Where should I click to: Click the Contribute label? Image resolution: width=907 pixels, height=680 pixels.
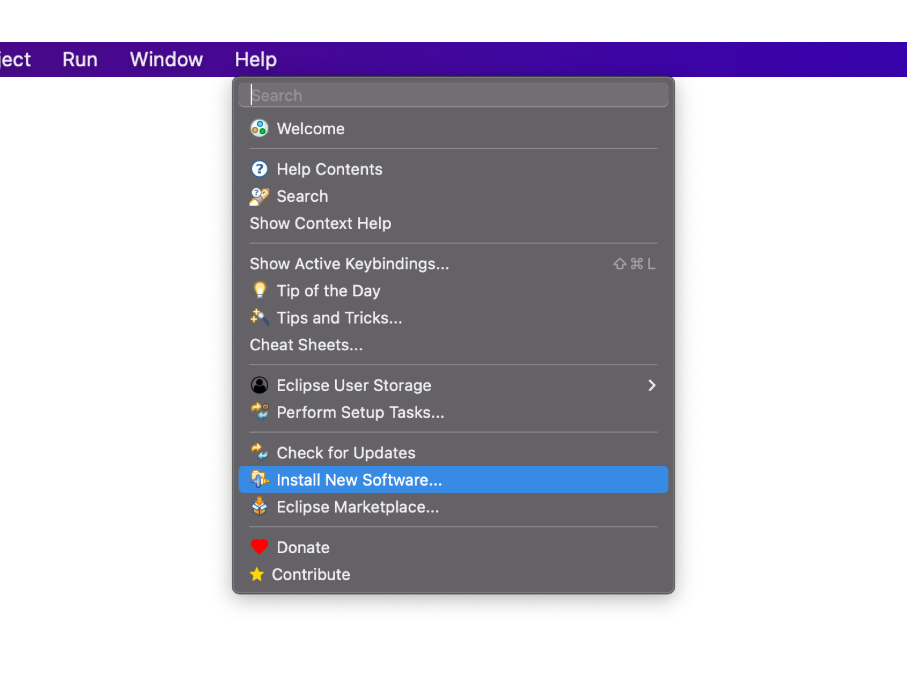pyautogui.click(x=311, y=575)
